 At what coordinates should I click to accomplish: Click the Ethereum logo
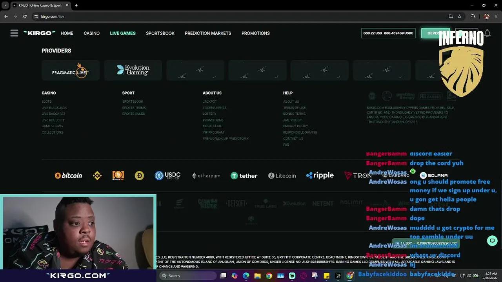pyautogui.click(x=206, y=176)
